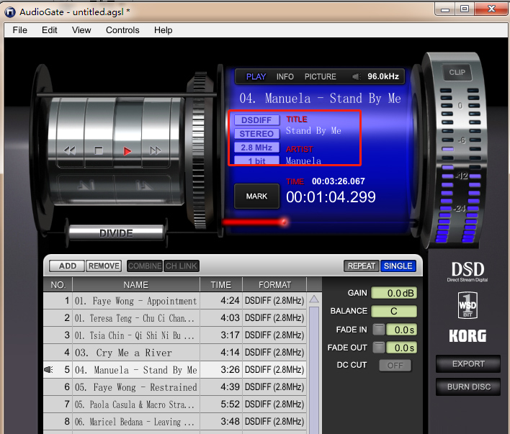Click the rewind transport button
The width and height of the screenshot is (510, 434).
pos(70,150)
